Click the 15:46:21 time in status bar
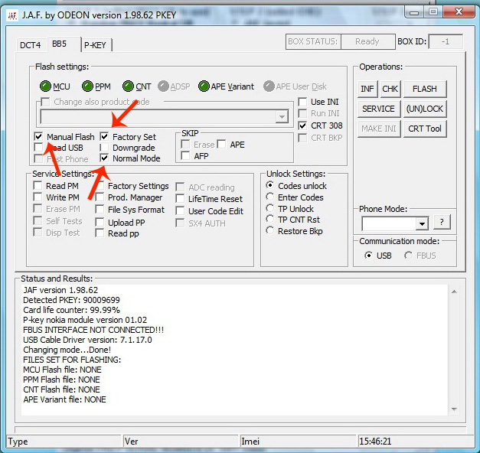The height and width of the screenshot is (453, 480). tap(375, 442)
